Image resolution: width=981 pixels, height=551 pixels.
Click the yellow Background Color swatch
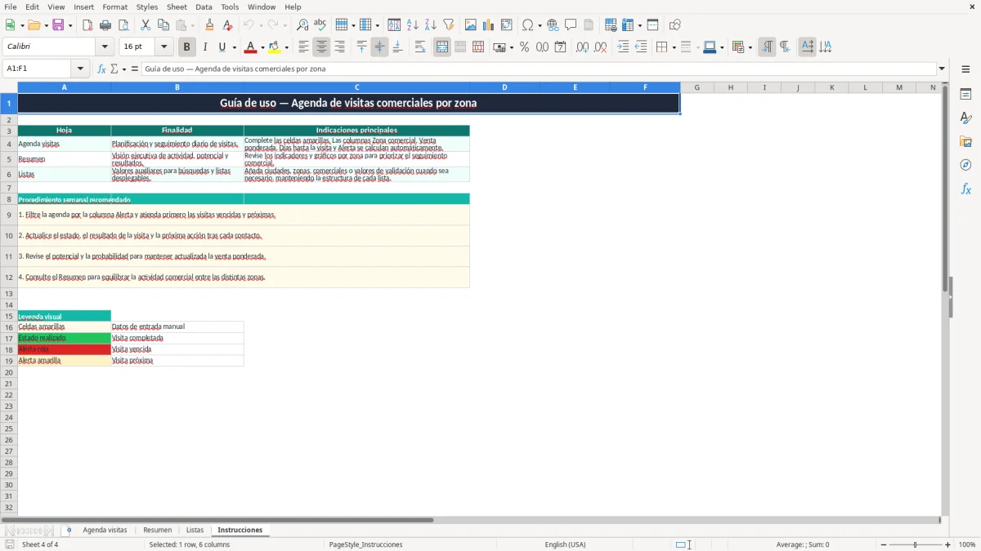(x=275, y=47)
